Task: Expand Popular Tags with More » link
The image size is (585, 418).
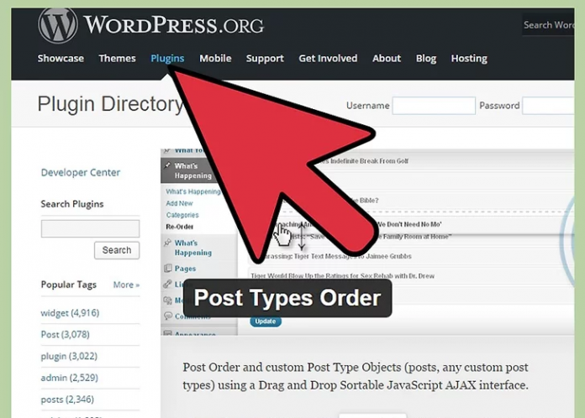Action: 126,285
